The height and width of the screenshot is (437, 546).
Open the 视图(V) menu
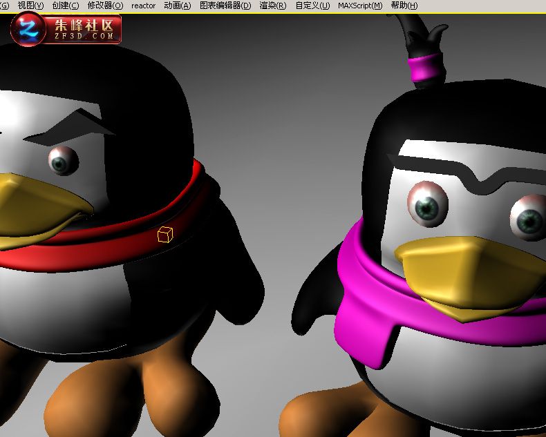tap(30, 6)
